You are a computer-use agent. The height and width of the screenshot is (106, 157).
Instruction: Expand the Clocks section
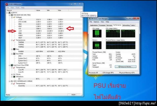[12, 74]
